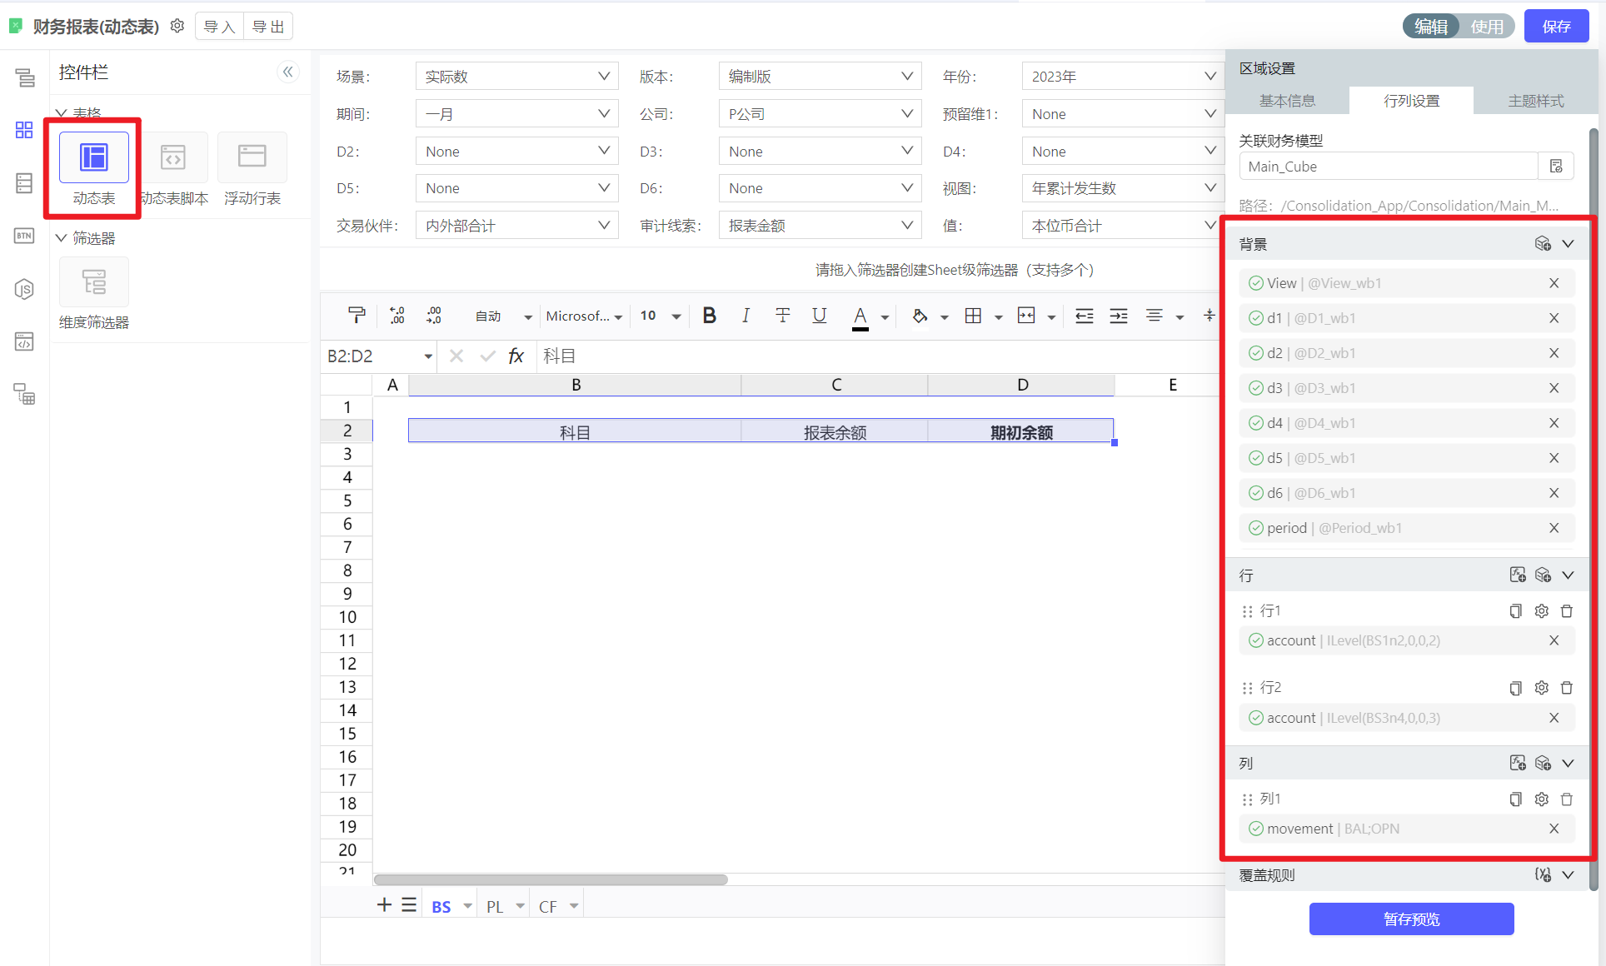Switch mode toggle to 使用
The width and height of the screenshot is (1606, 966).
tap(1487, 27)
